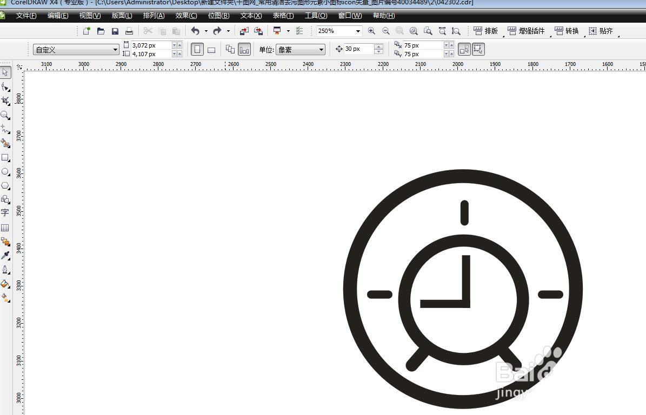Select the Text tool

click(6, 213)
